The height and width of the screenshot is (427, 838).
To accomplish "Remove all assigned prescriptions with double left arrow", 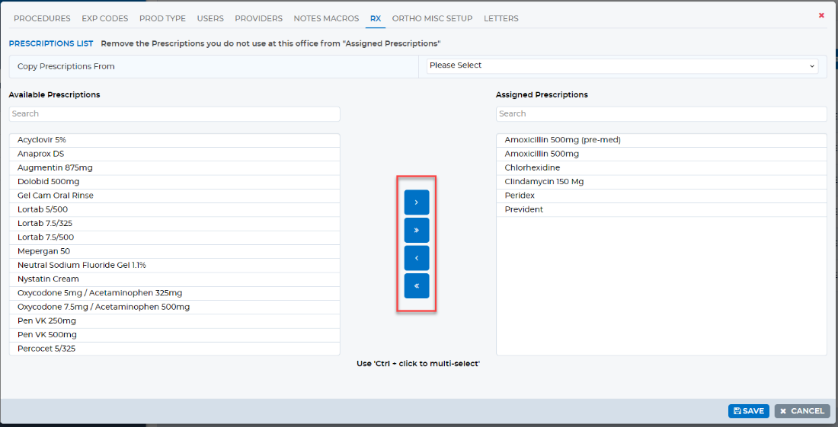I will [416, 285].
